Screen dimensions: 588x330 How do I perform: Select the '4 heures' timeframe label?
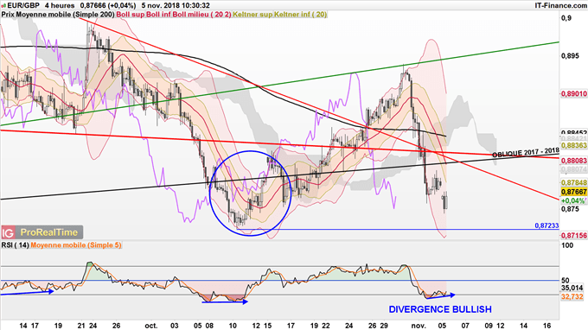[x=60, y=6]
